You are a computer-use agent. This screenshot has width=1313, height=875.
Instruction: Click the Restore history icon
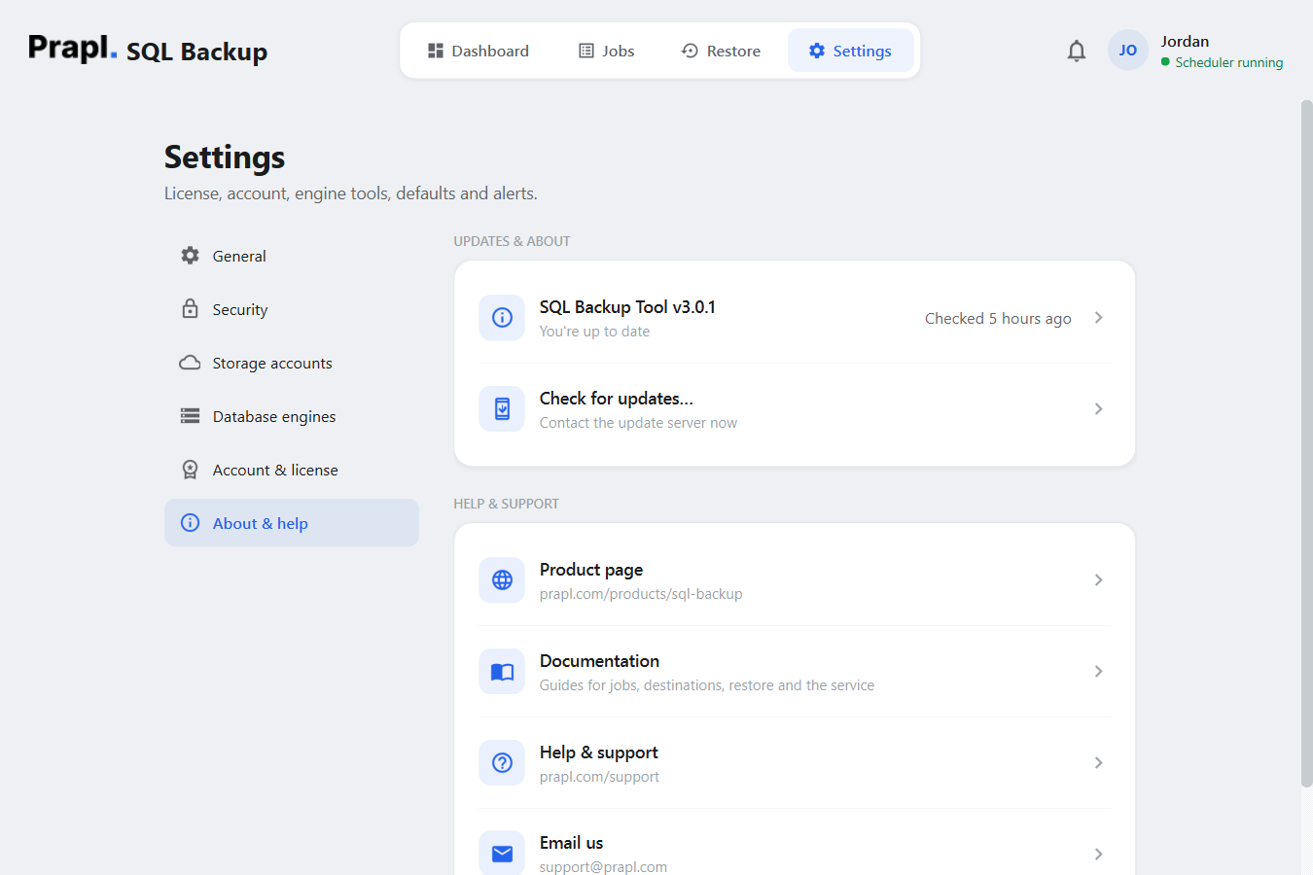(x=690, y=51)
